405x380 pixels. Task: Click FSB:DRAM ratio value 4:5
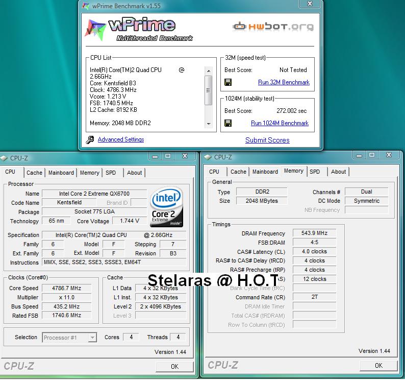pos(314,243)
